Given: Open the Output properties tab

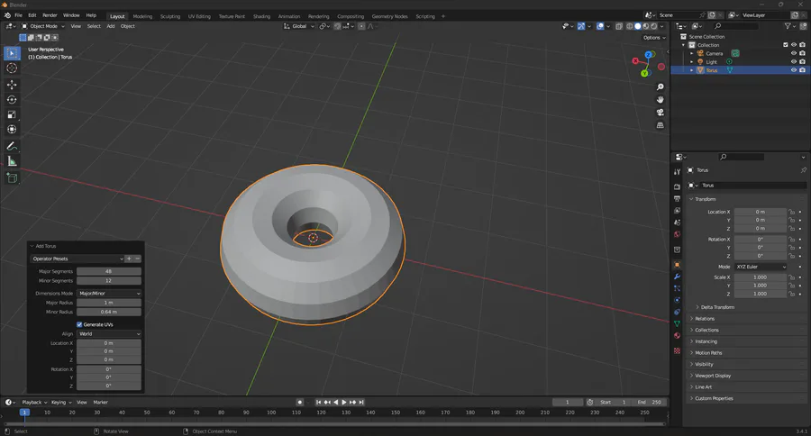Looking at the screenshot, I should 677,198.
